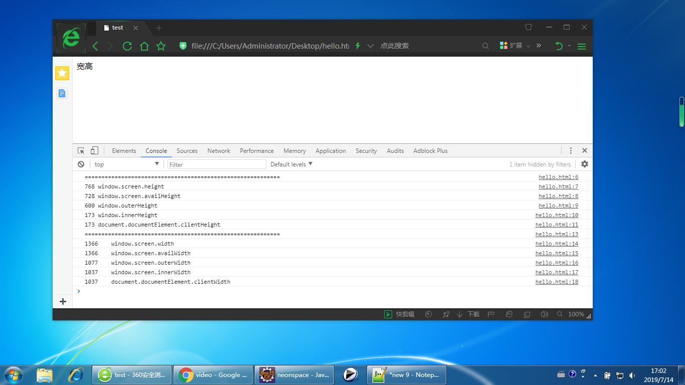685x385 pixels.
Task: Toggle the device toolbar icon
Action: click(94, 150)
